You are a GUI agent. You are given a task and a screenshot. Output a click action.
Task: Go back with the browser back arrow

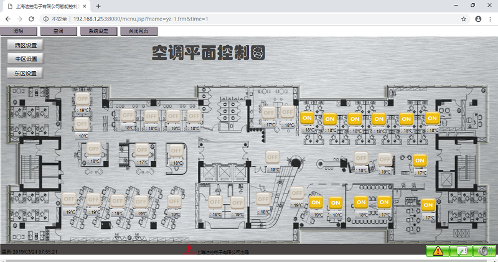(9, 19)
